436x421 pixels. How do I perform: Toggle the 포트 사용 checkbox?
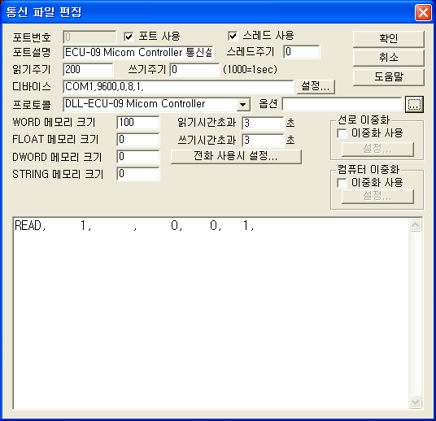click(x=129, y=37)
